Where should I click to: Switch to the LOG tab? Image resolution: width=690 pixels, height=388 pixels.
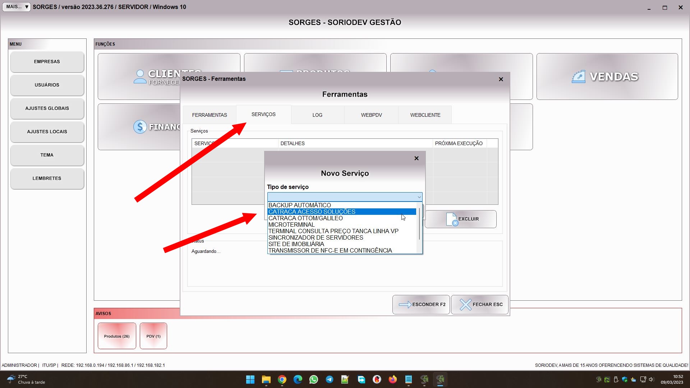tap(317, 115)
